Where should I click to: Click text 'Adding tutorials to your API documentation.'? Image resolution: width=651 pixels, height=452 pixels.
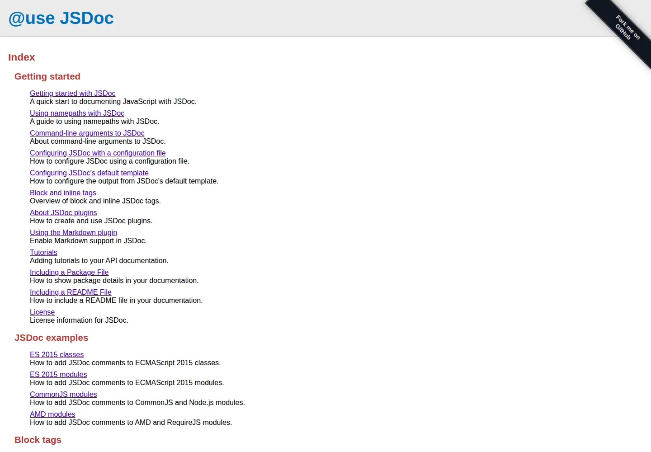point(99,260)
